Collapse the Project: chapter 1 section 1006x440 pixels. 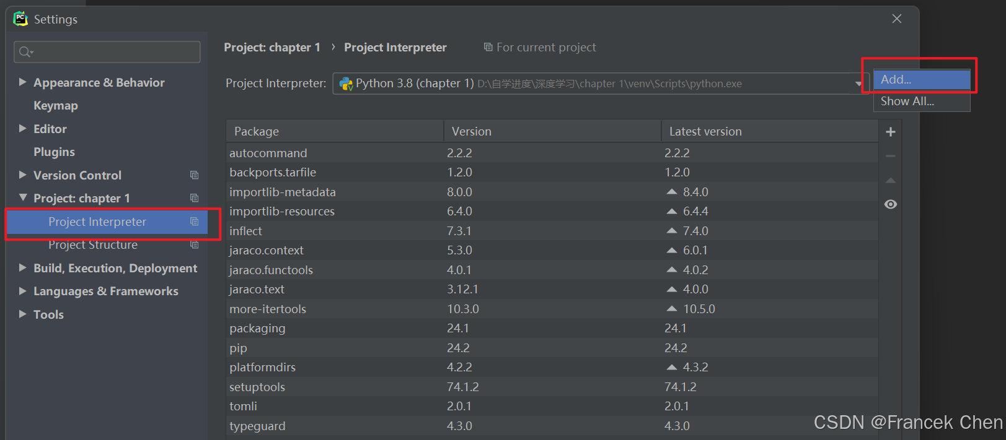22,197
